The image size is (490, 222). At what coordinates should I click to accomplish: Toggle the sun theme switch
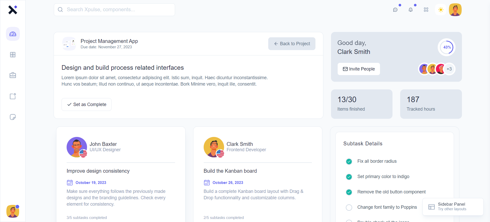441,10
